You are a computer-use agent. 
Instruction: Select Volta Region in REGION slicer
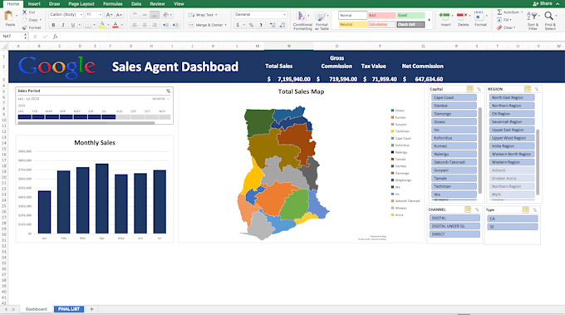[512, 146]
